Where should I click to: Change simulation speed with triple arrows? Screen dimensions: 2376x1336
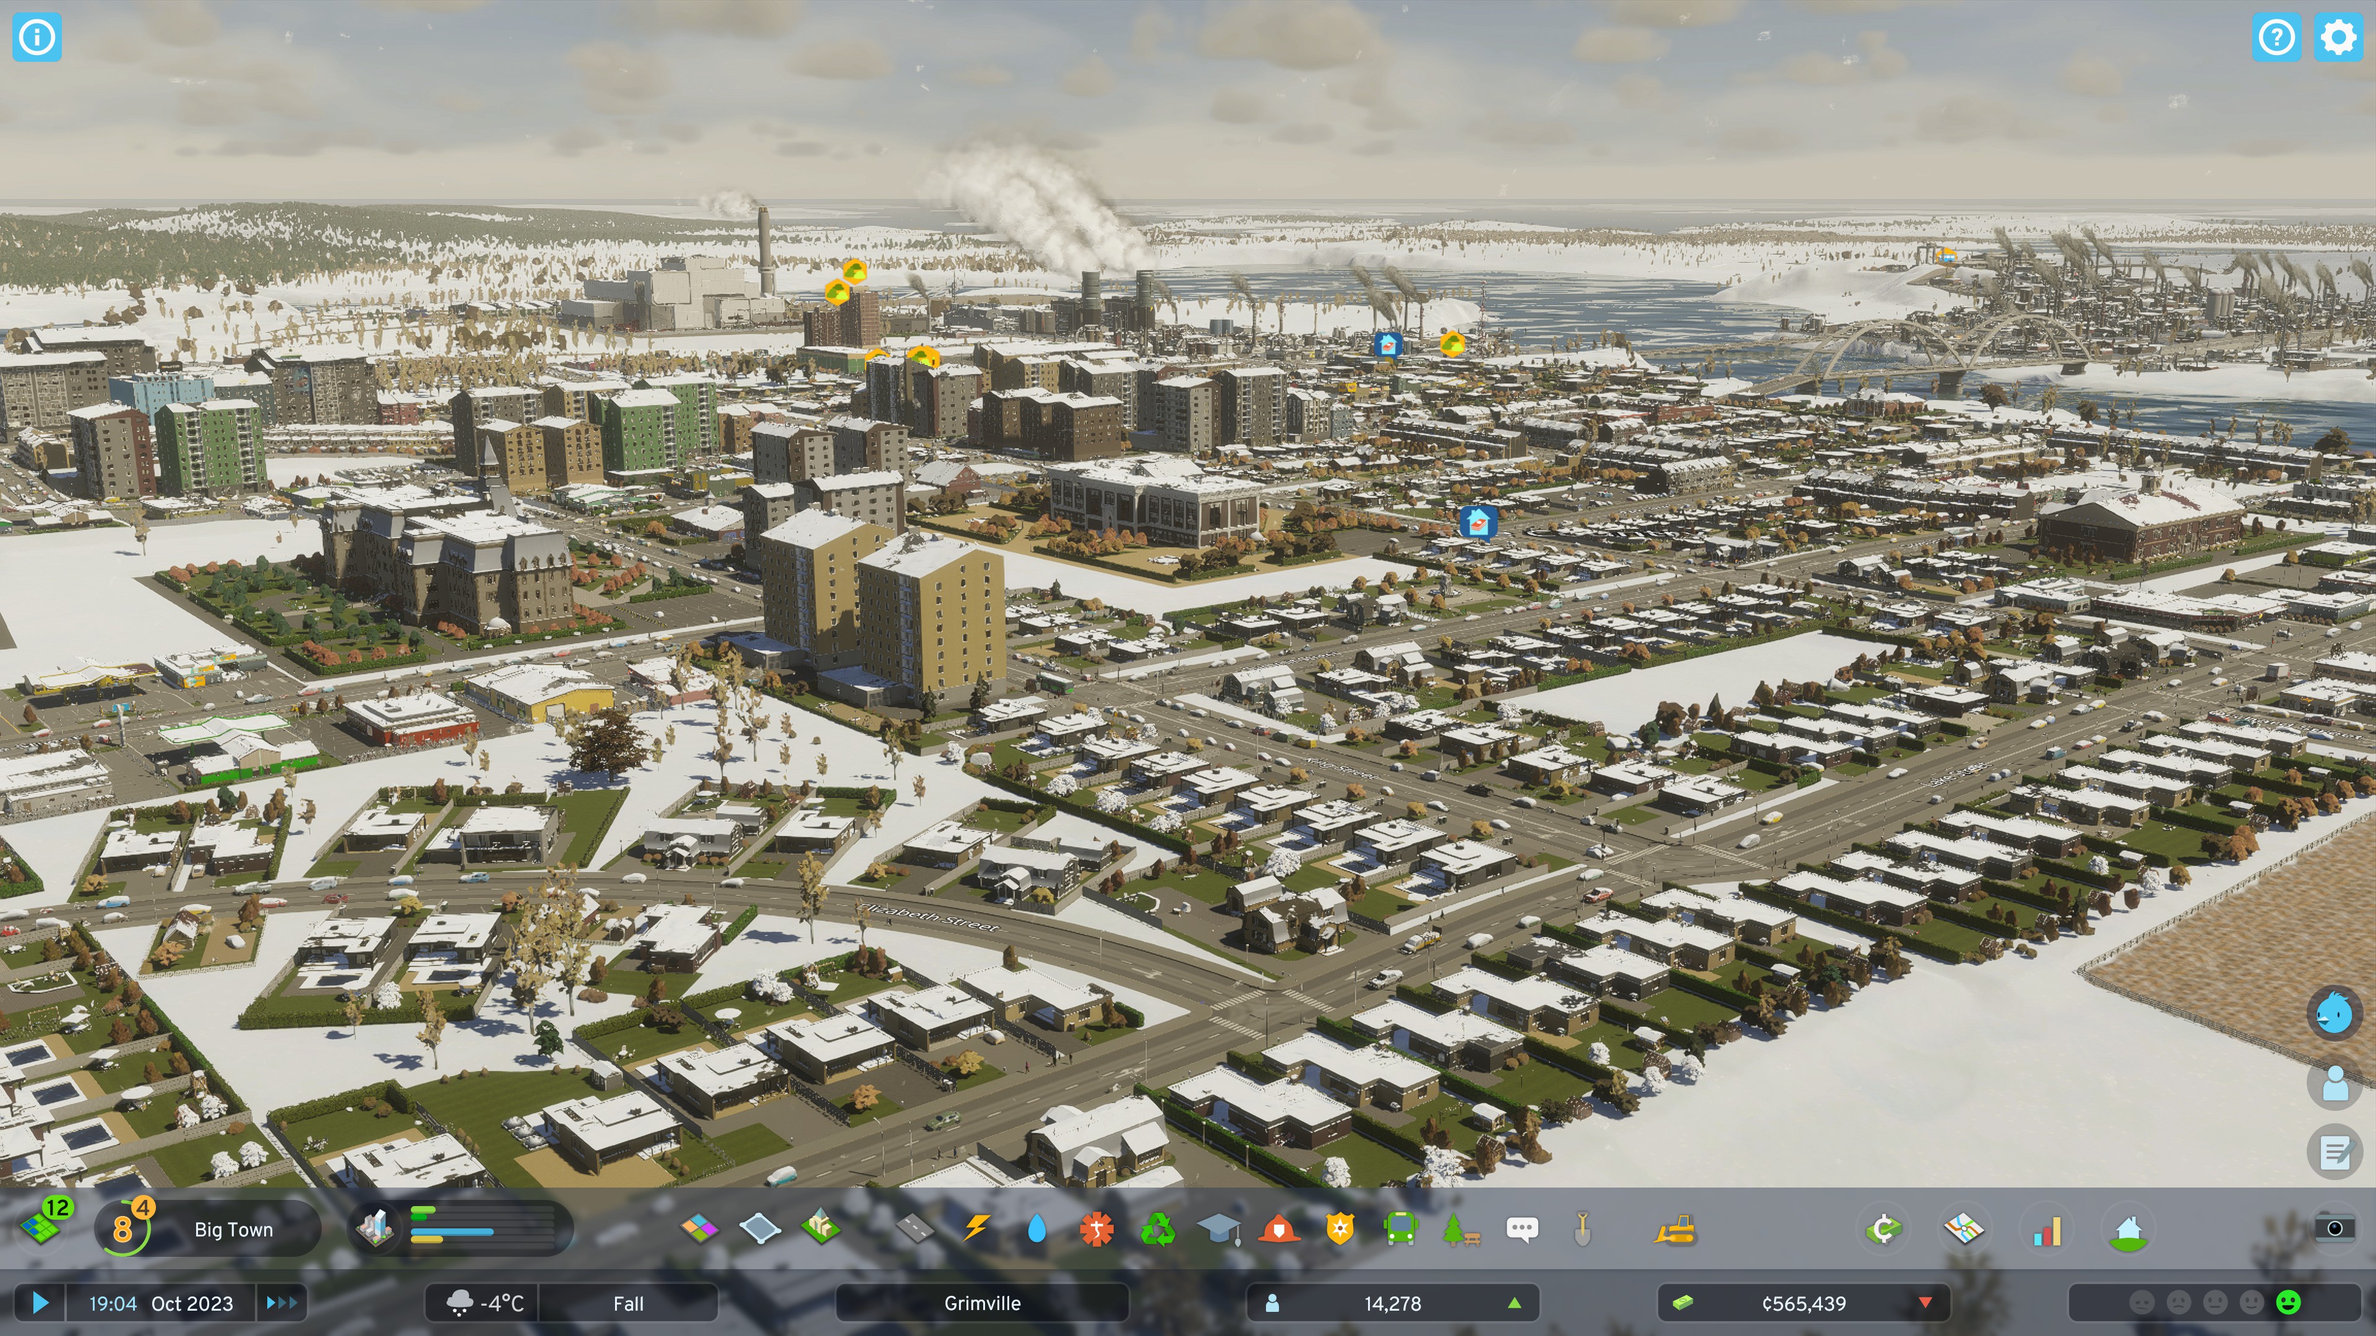[282, 1303]
